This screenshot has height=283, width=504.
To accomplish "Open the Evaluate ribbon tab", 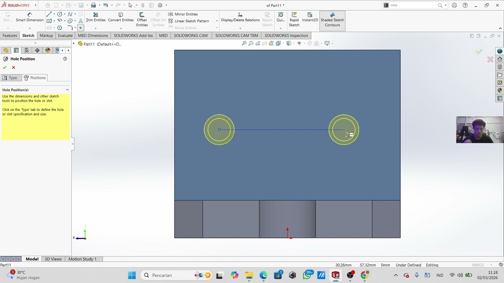I will point(65,35).
